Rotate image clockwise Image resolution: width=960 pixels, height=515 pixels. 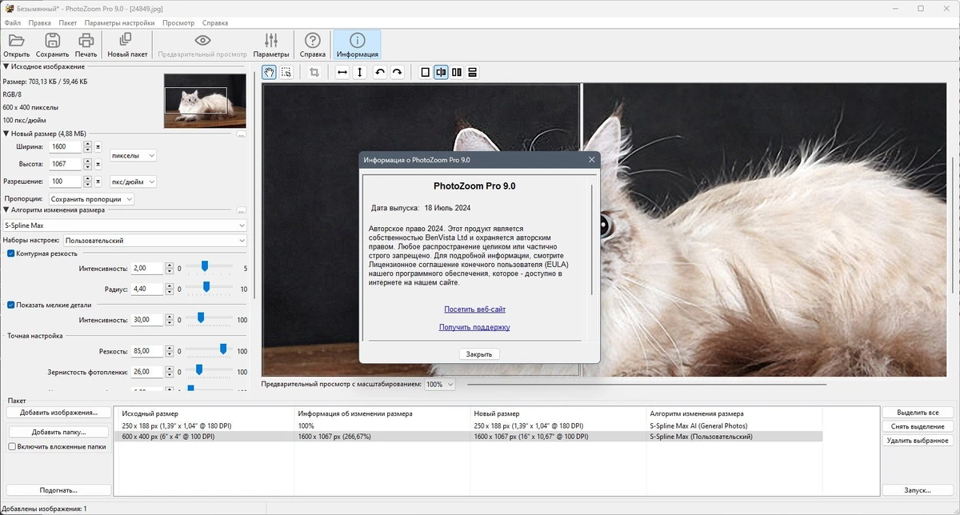click(397, 72)
